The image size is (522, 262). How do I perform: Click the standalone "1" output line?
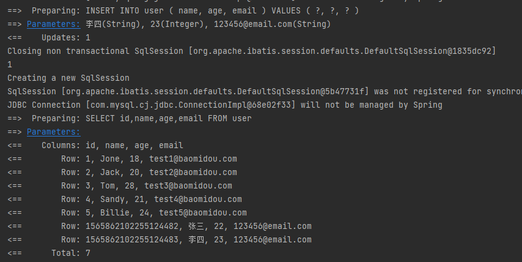pyautogui.click(x=10, y=65)
